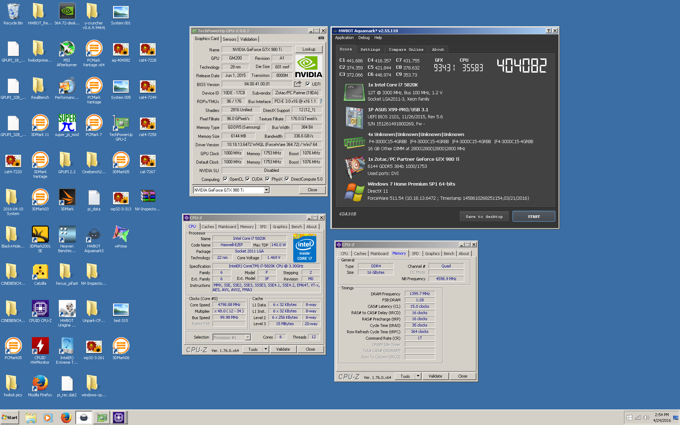Image resolution: width=680 pixels, height=425 pixels.
Task: Click the Core Speed value in CPU-Z
Action: coord(229,305)
